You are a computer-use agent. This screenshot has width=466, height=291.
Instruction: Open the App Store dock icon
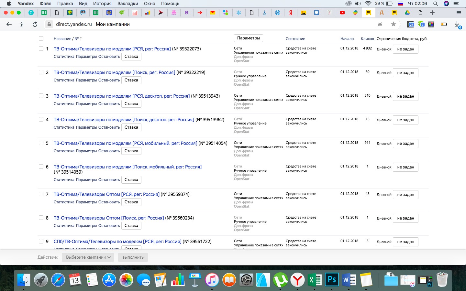[109, 280]
